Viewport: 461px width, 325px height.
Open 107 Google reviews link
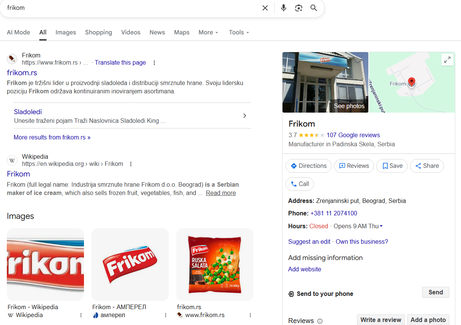(x=353, y=135)
